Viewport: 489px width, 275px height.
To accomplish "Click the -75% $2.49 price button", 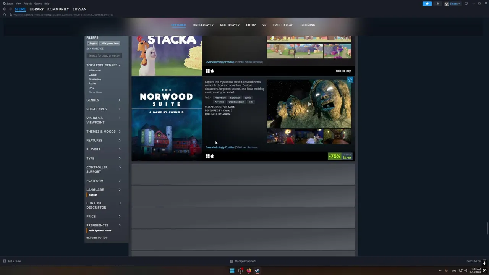I will (x=340, y=156).
